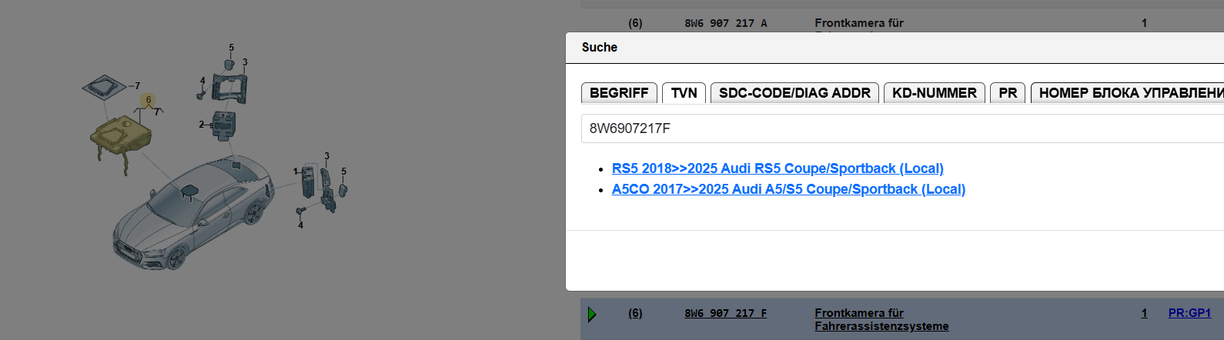Click the search field containing 8W6907217F
Screen dimensions: 1224x340
coord(901,128)
